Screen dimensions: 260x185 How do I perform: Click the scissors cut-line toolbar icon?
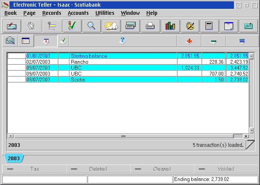pos(52,26)
